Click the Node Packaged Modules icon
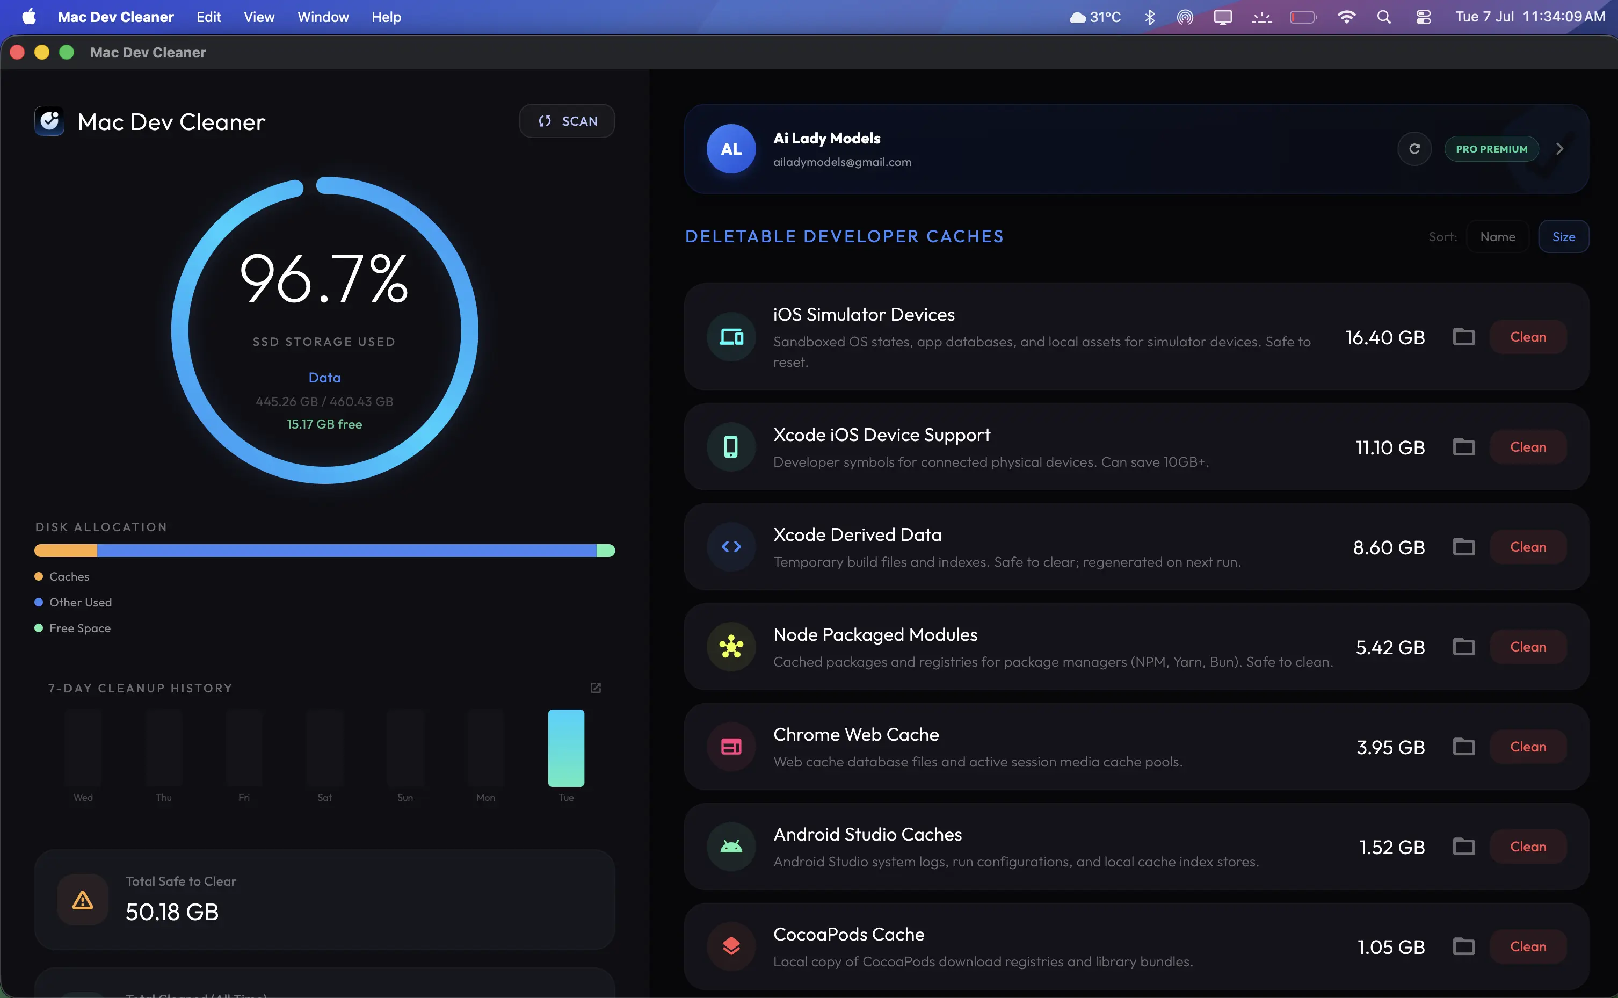Viewport: 1618px width, 998px height. (x=731, y=647)
